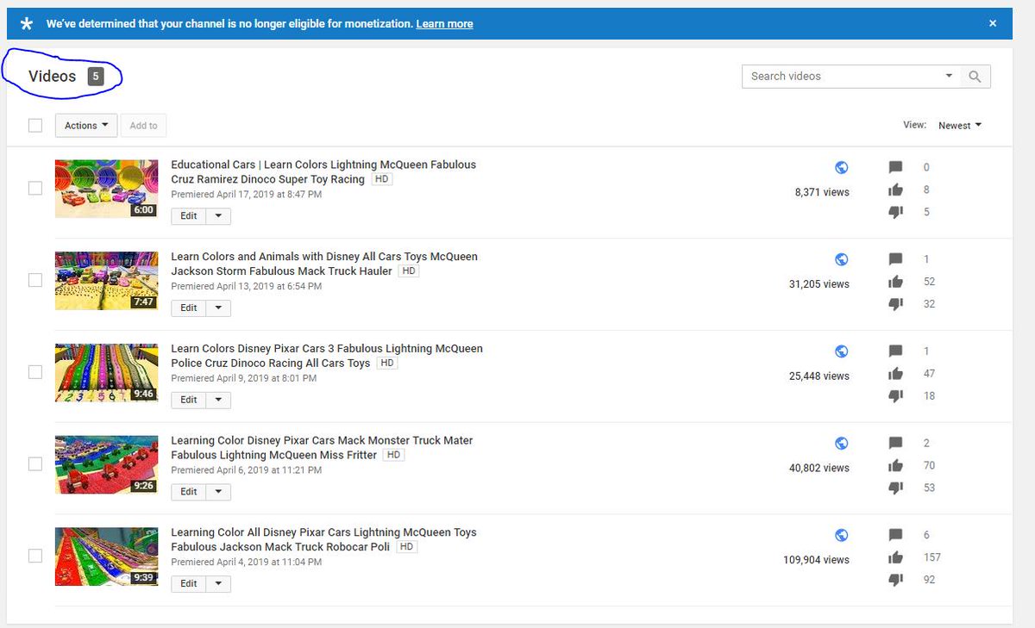Toggle the select-all videos checkbox
This screenshot has height=628, width=1035.
35,125
